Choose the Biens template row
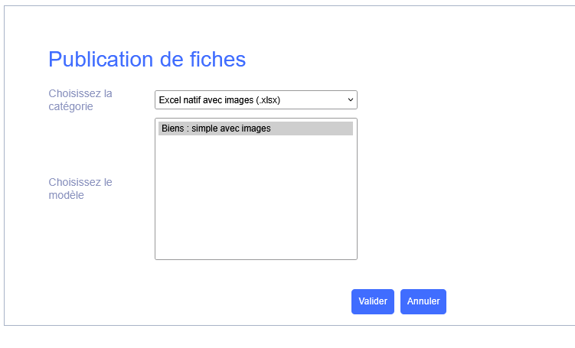This screenshot has width=575, height=348. pyautogui.click(x=217, y=128)
